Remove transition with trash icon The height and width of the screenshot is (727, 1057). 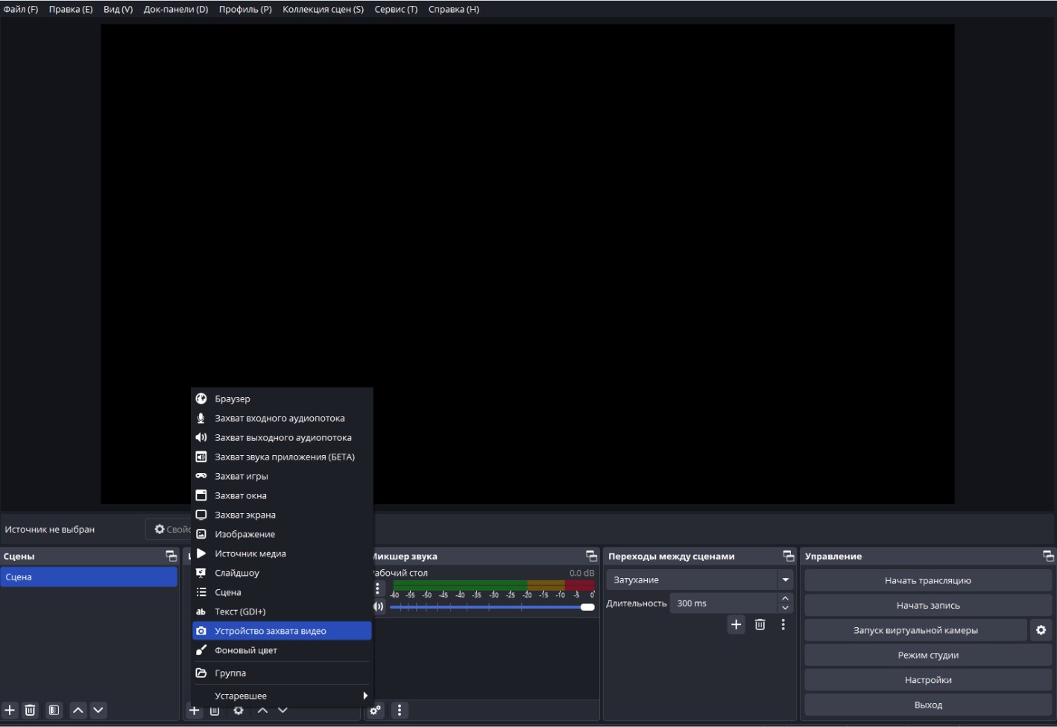[x=760, y=625]
